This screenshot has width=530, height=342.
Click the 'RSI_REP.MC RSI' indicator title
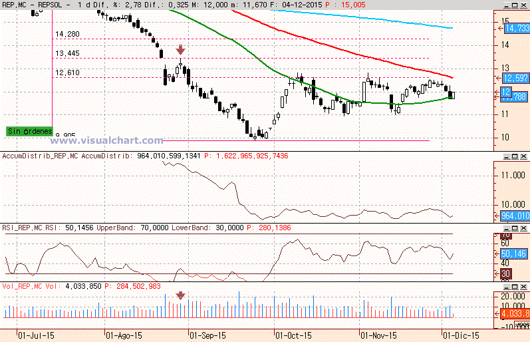tap(32, 228)
